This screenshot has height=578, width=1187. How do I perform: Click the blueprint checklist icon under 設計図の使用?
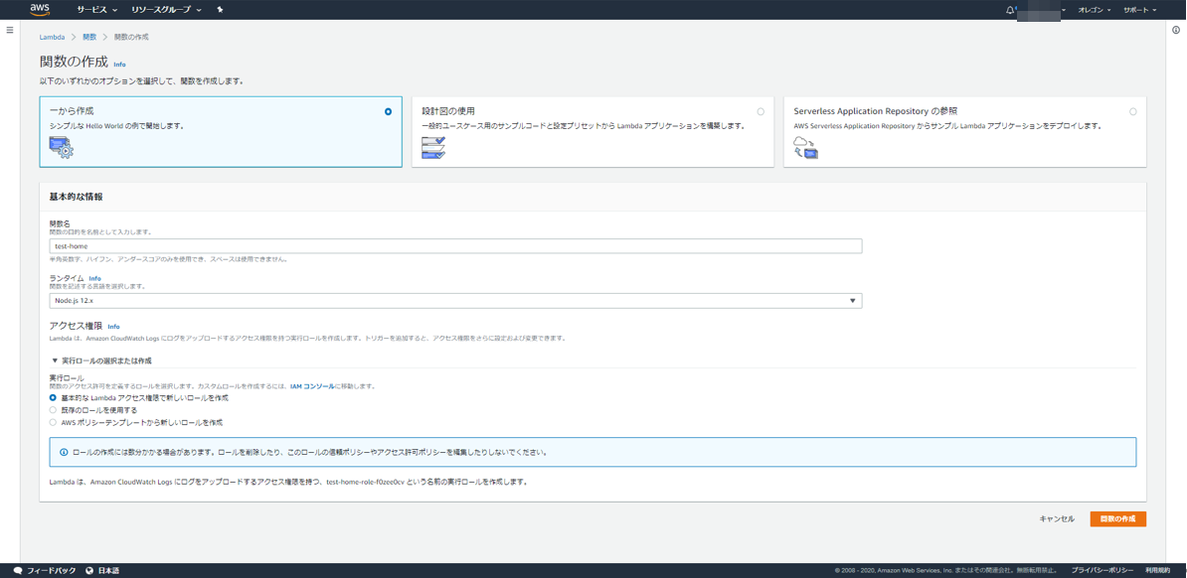point(433,148)
